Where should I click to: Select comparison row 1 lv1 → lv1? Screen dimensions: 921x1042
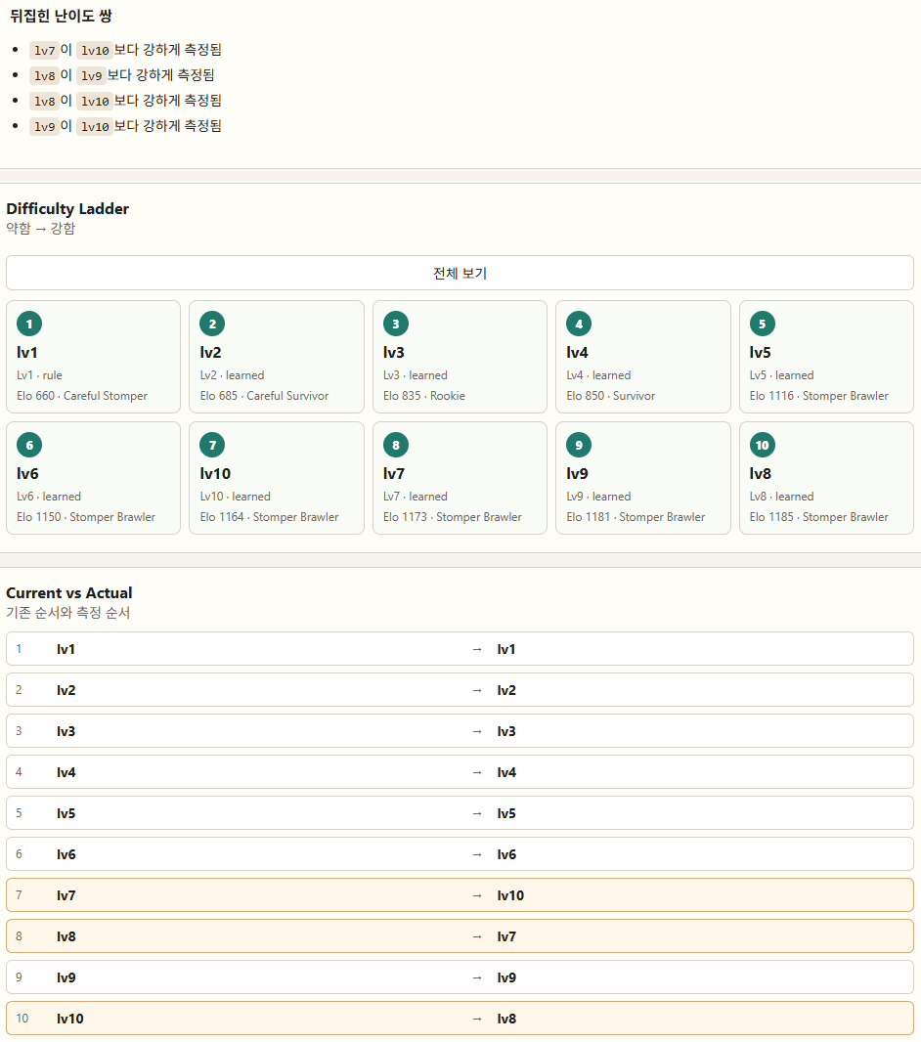click(x=460, y=649)
